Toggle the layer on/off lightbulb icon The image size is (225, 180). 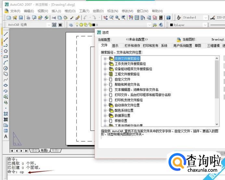pos(77,25)
